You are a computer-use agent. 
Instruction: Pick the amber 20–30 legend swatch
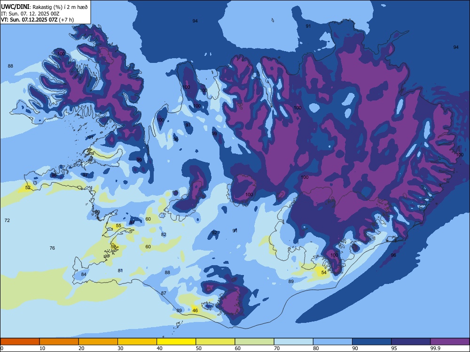pos(98,342)
